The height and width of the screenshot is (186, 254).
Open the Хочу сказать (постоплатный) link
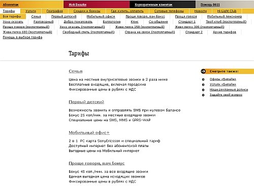point(82,27)
